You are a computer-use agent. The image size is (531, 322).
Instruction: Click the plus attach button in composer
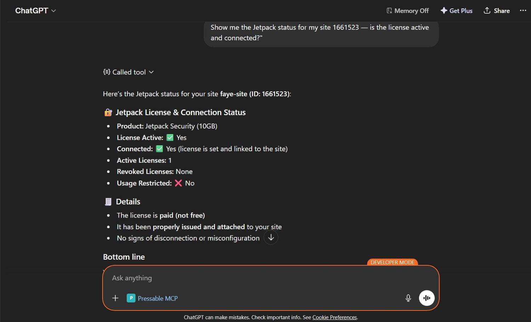pyautogui.click(x=115, y=298)
